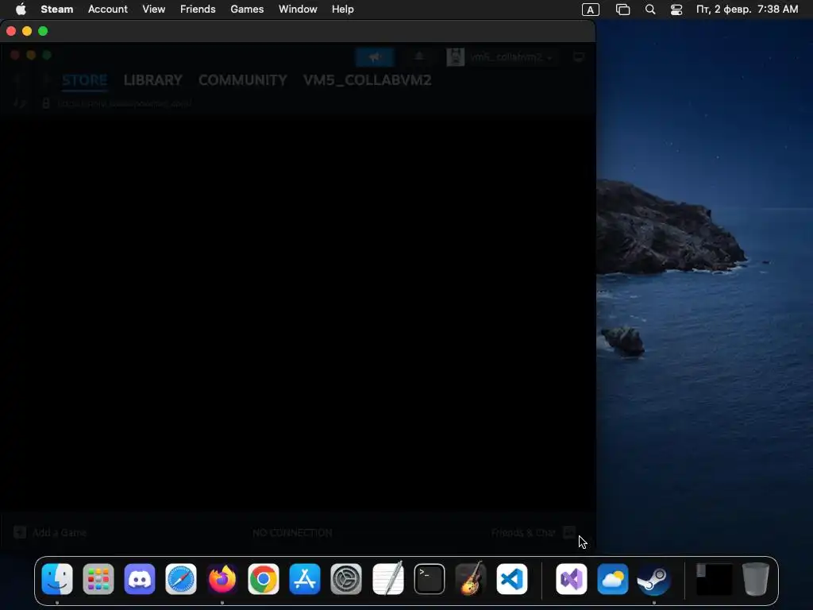813x610 pixels.
Task: Open the keyboard input source indicator
Action: click(590, 10)
